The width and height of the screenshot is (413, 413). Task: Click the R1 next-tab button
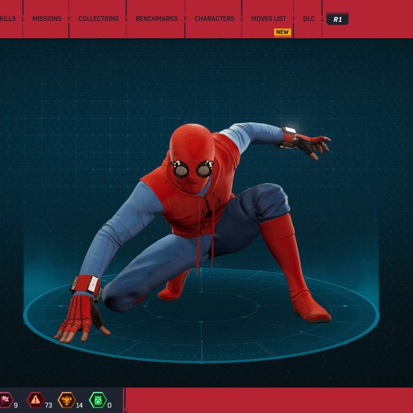coord(337,19)
